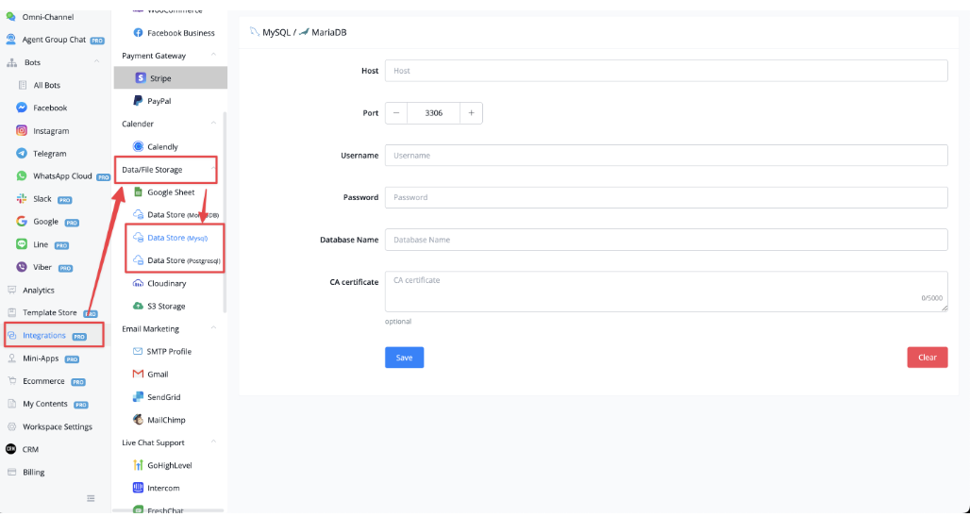Click the Host input field

(x=665, y=71)
